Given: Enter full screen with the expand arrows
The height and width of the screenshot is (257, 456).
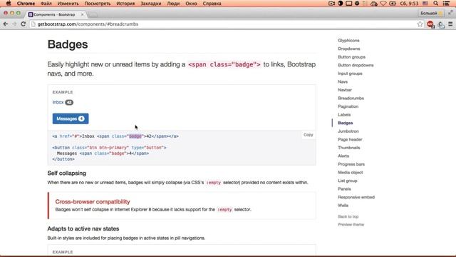Looking at the screenshot, I should pyautogui.click(x=450, y=13).
